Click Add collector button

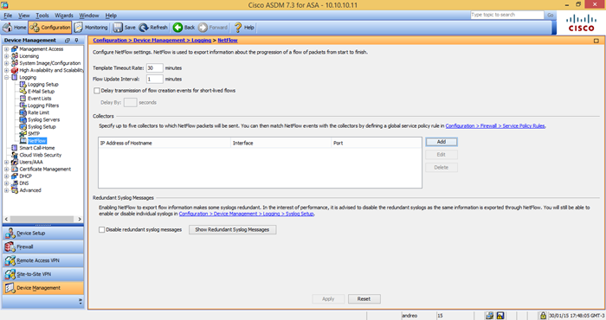(x=442, y=142)
